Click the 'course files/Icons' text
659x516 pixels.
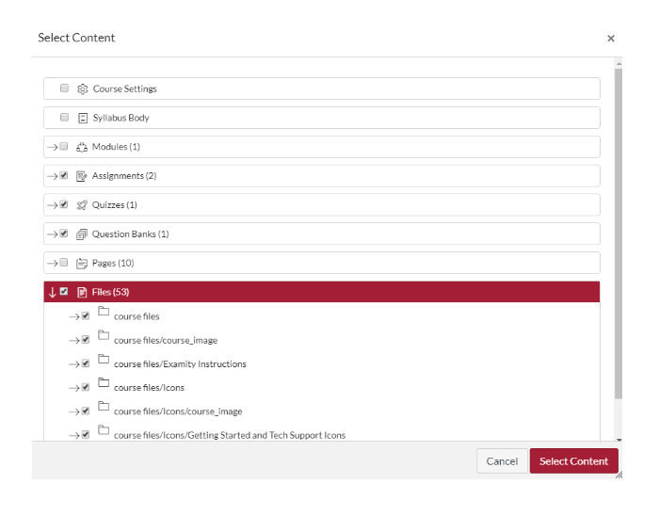(149, 388)
